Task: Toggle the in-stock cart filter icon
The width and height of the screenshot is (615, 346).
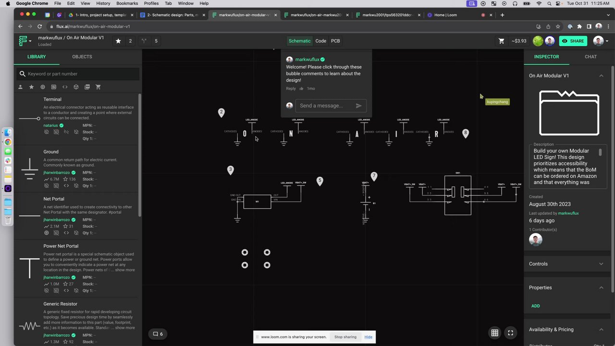Action: pyautogui.click(x=98, y=87)
